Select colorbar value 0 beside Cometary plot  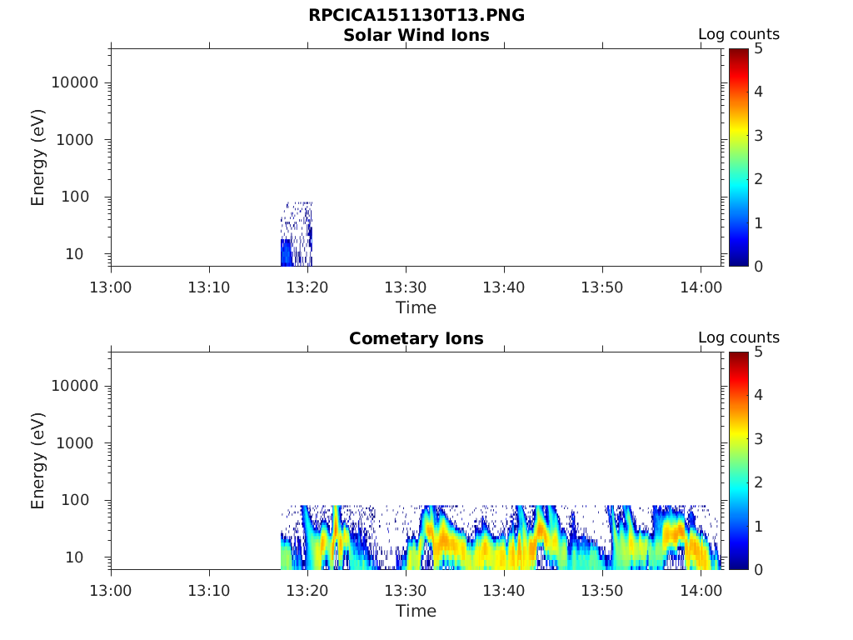click(758, 570)
